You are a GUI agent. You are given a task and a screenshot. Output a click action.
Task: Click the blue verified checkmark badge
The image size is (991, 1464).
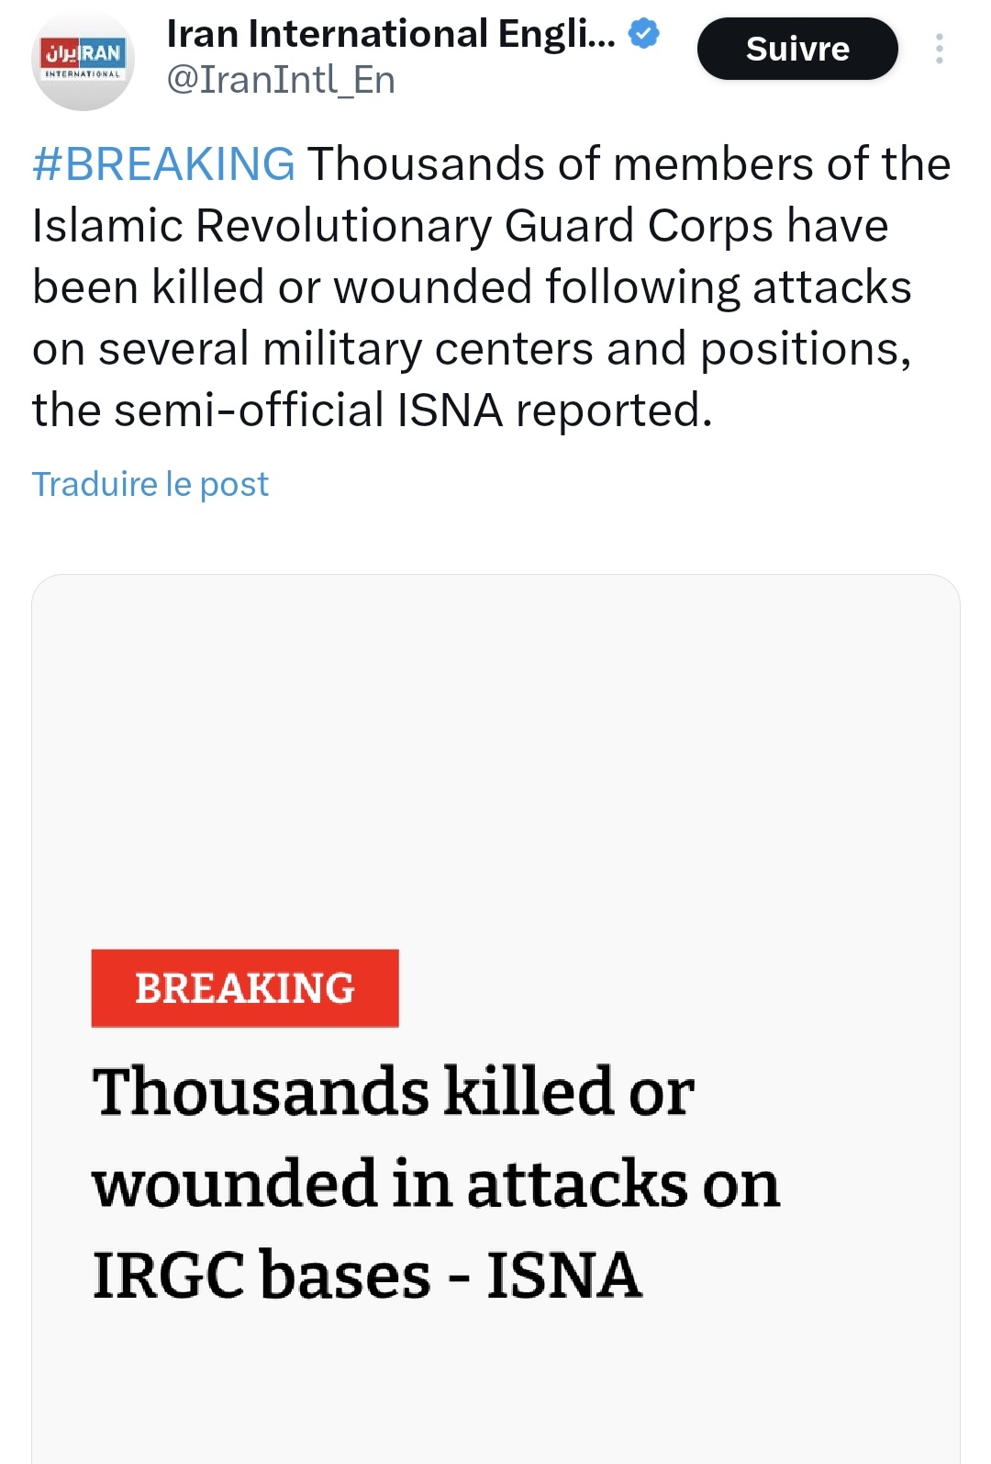644,35
